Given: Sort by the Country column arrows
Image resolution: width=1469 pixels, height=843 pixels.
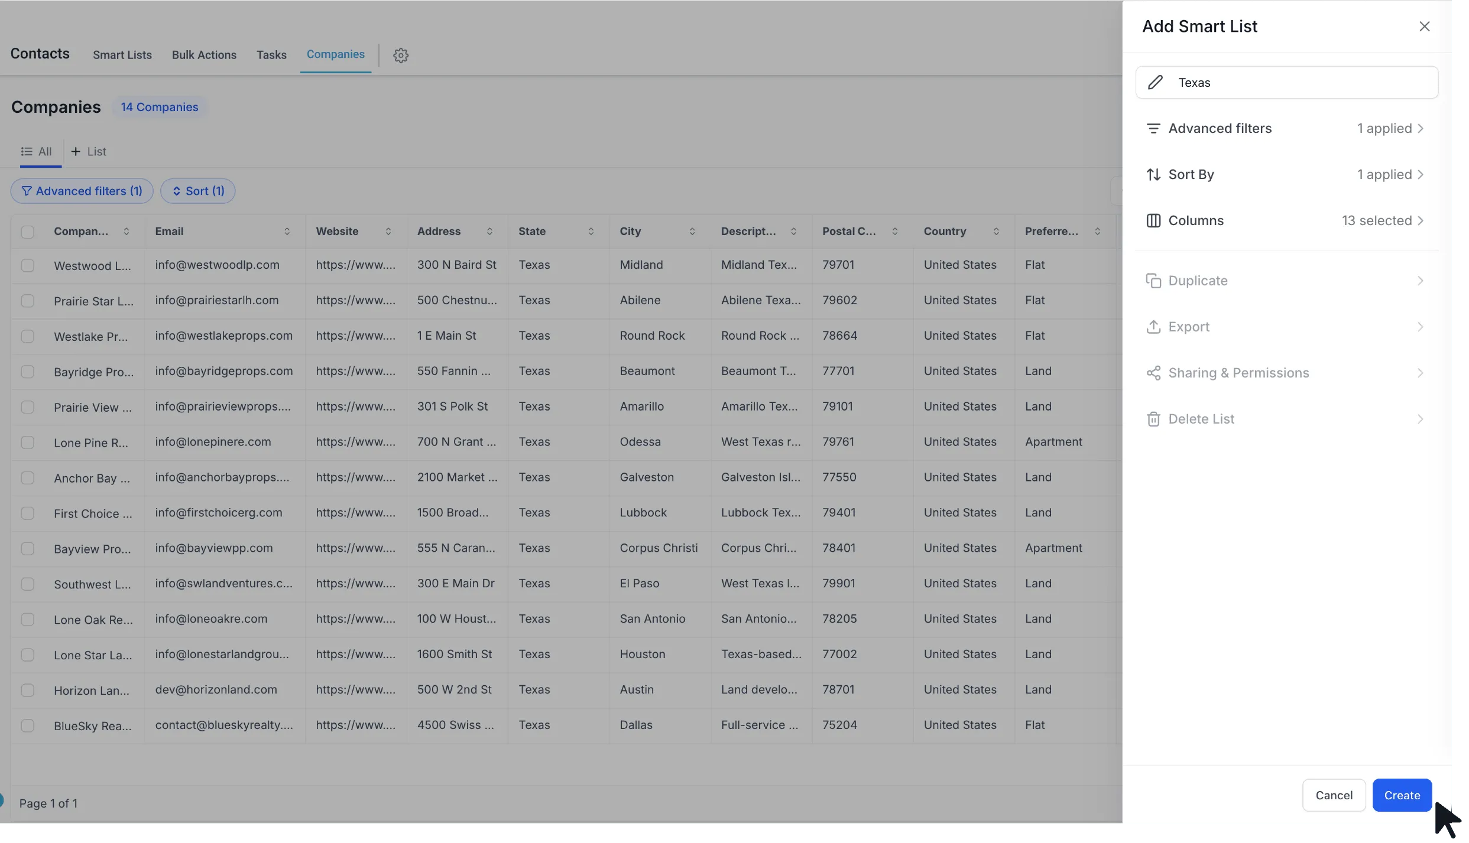Looking at the screenshot, I should click(997, 232).
